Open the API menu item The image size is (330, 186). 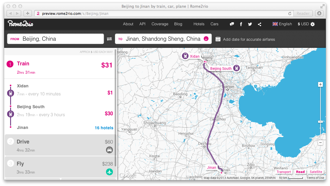click(x=142, y=24)
